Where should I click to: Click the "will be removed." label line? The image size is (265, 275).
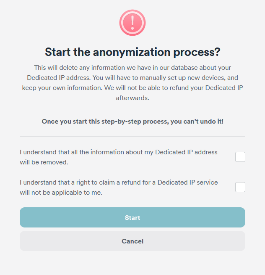[44, 162]
